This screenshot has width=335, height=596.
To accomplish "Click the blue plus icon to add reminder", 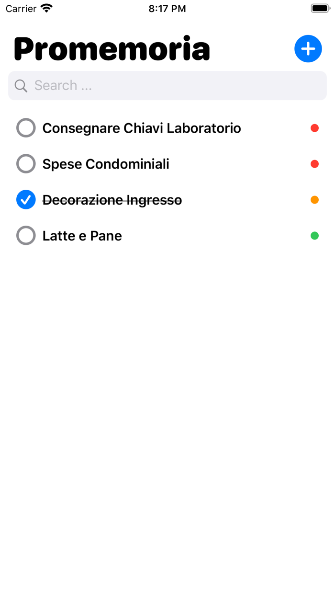I will point(308,48).
